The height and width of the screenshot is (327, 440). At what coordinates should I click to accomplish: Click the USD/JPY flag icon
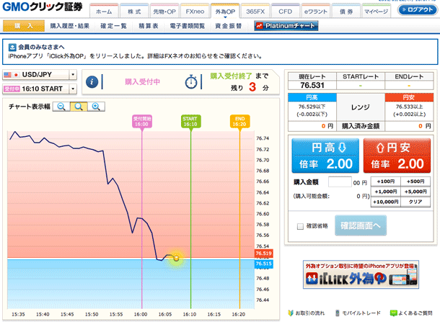(x=12, y=75)
